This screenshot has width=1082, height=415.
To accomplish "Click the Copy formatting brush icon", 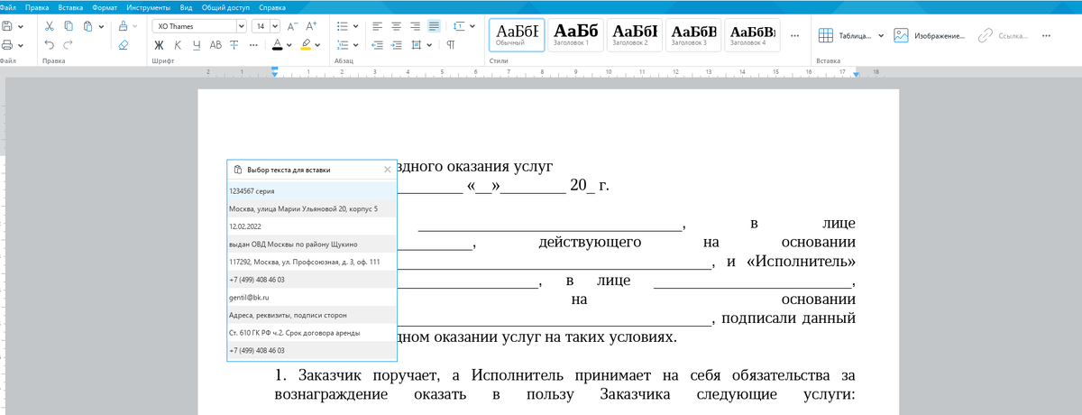I will pyautogui.click(x=124, y=26).
